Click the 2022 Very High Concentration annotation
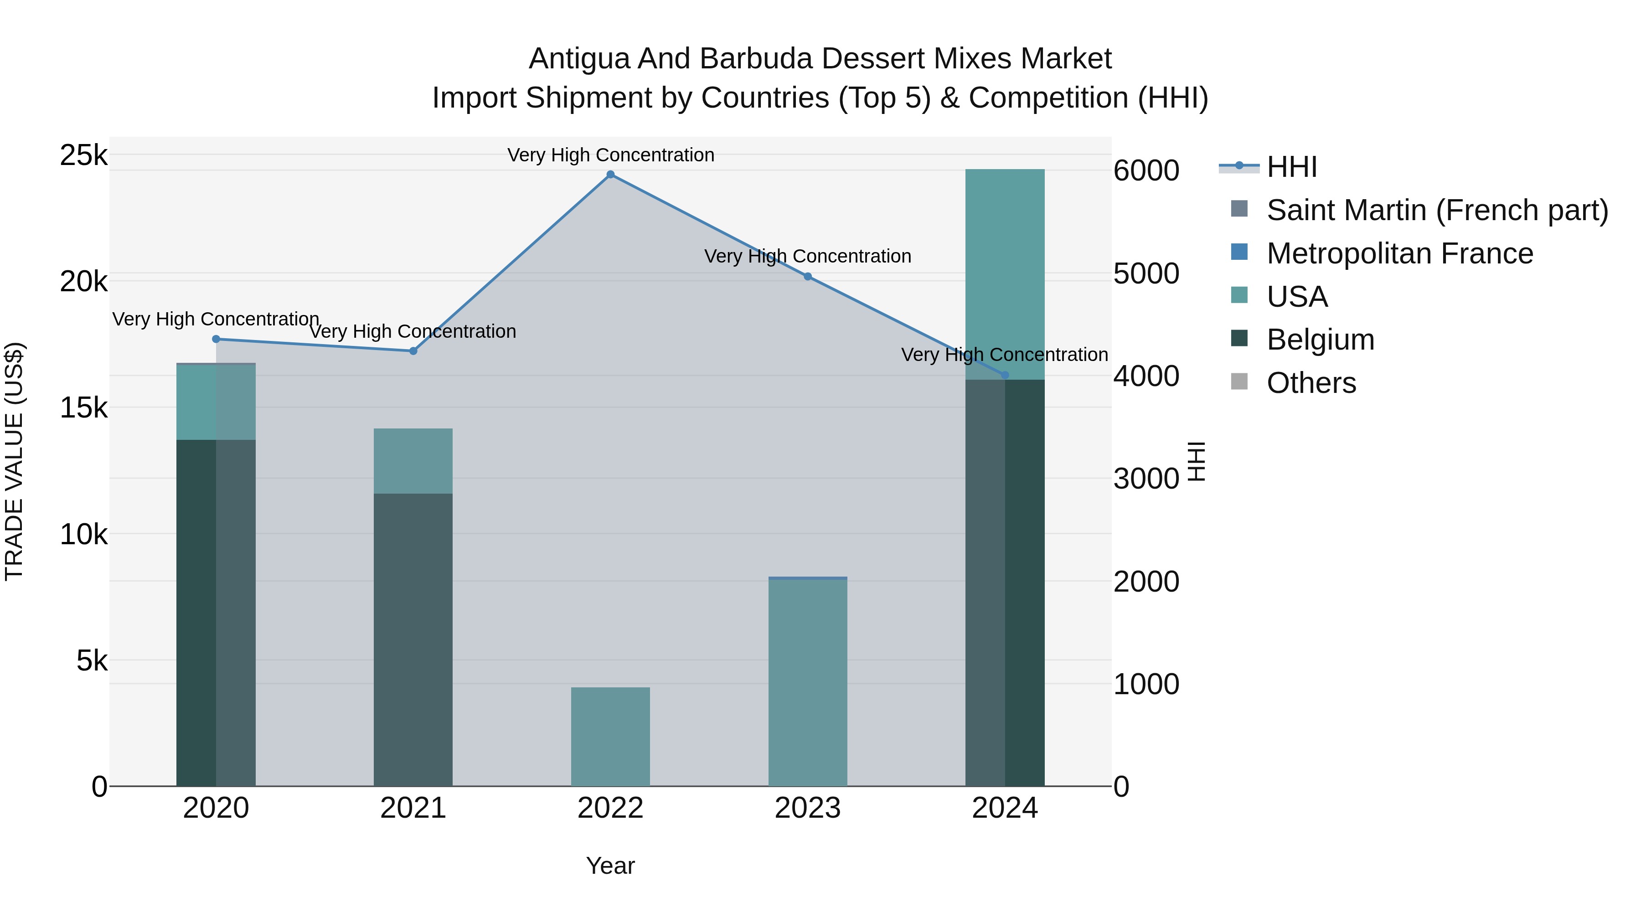The width and height of the screenshot is (1641, 923). (x=610, y=155)
